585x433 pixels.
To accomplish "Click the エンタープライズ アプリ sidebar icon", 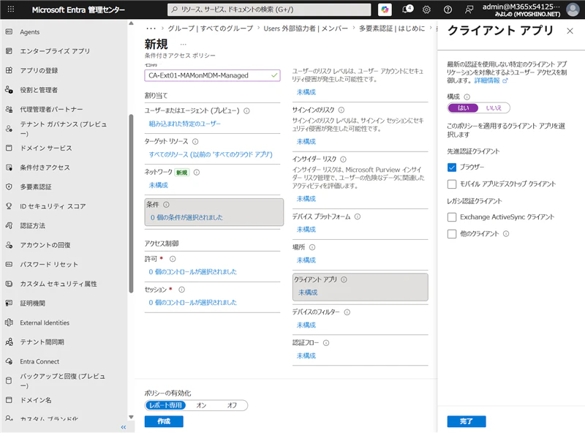I will 10,50.
